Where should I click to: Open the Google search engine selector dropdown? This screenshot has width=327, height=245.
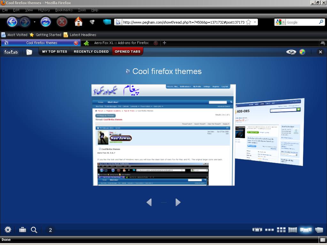tap(280, 22)
